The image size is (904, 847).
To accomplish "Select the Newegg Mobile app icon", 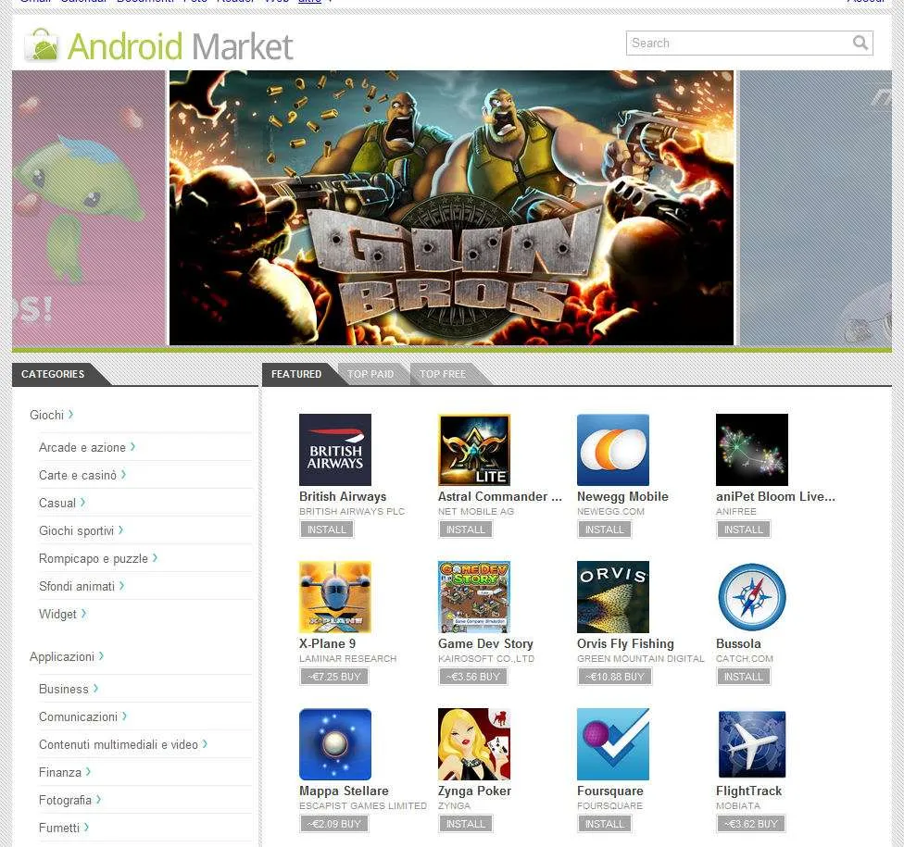I will pyautogui.click(x=613, y=450).
